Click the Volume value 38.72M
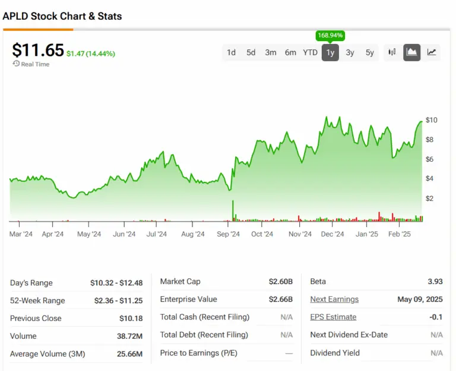This screenshot has height=371, width=456. click(x=129, y=337)
